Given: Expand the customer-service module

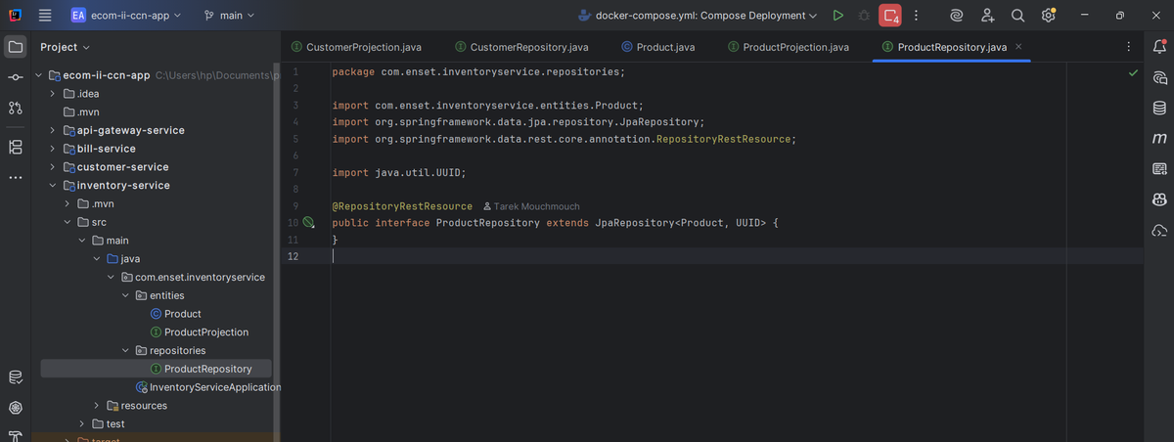Looking at the screenshot, I should 52,167.
